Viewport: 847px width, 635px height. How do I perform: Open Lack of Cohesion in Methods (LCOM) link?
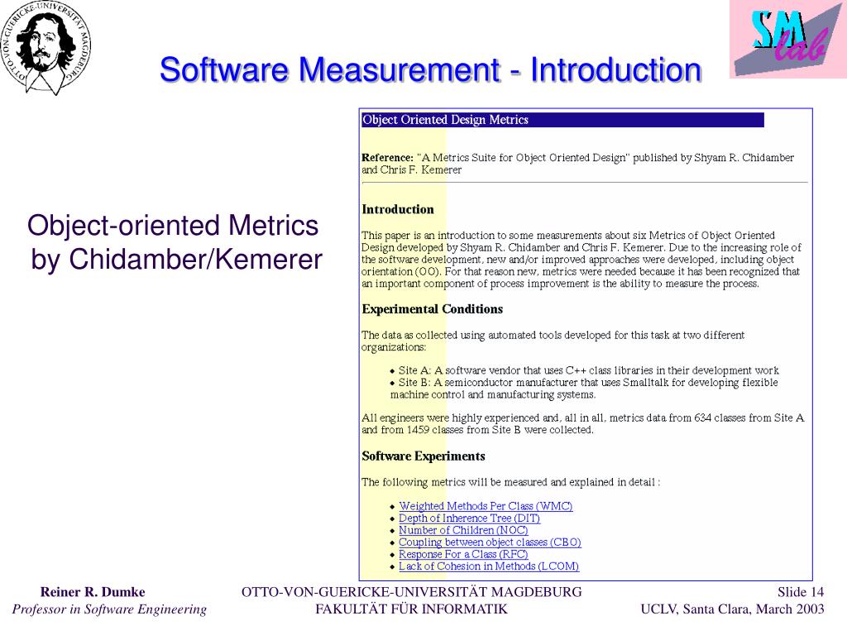489,566
